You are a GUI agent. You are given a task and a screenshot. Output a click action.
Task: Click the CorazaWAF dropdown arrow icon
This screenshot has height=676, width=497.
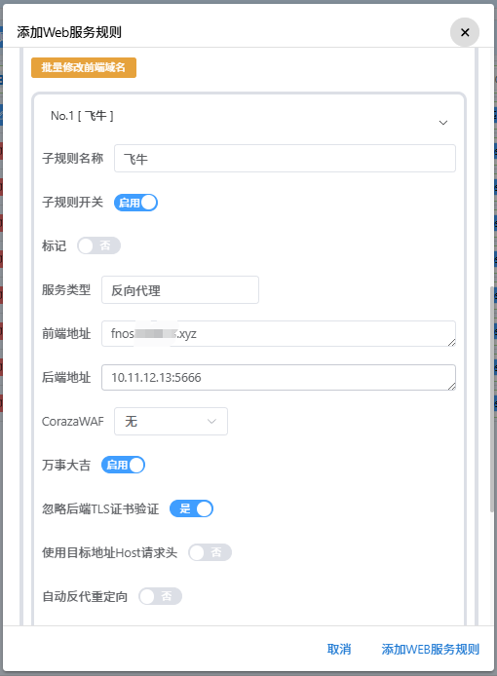(x=211, y=421)
